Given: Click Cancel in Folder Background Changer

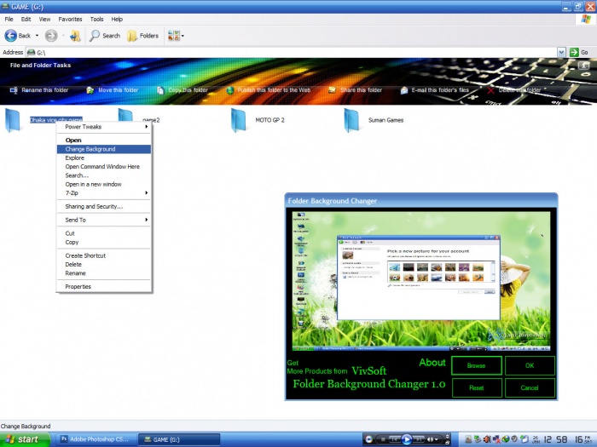Looking at the screenshot, I should [x=530, y=387].
